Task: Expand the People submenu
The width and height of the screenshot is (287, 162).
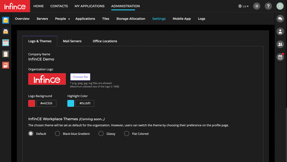Action: 63,19
